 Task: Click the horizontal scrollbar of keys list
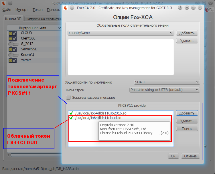[x=36, y=155]
